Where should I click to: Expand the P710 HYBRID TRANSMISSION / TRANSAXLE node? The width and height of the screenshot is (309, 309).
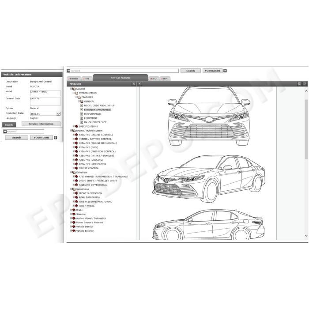coord(74,177)
